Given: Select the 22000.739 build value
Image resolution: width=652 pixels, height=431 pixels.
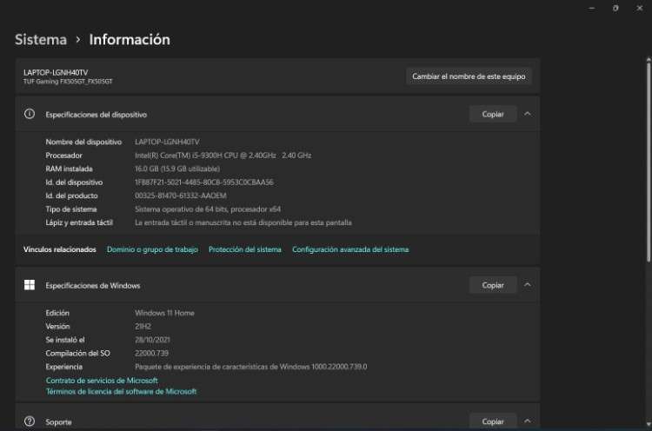Looking at the screenshot, I should 151,353.
